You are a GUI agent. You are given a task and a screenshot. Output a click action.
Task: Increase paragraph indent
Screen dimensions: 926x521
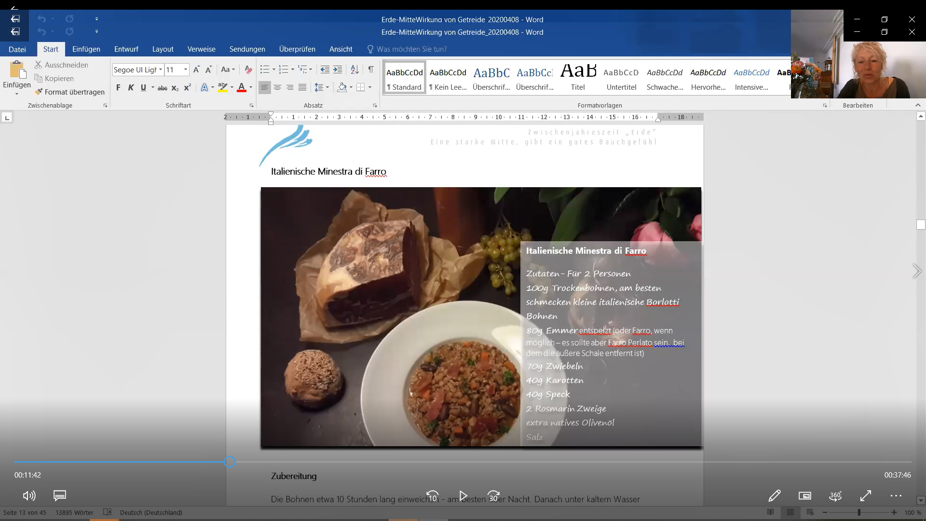point(338,69)
